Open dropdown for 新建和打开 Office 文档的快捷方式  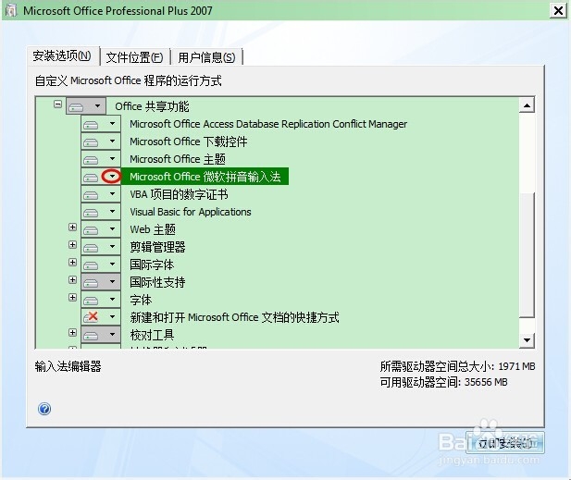click(x=112, y=317)
